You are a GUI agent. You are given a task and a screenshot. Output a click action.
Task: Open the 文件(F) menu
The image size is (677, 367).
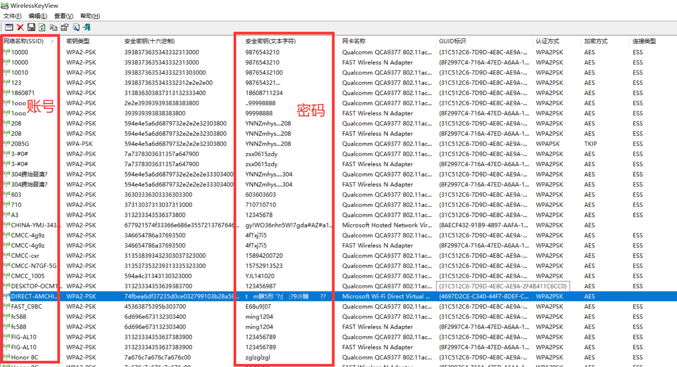[12, 16]
